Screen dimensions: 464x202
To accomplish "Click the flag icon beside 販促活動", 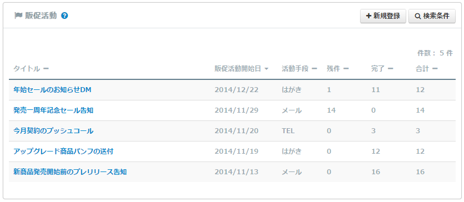I will coord(19,16).
